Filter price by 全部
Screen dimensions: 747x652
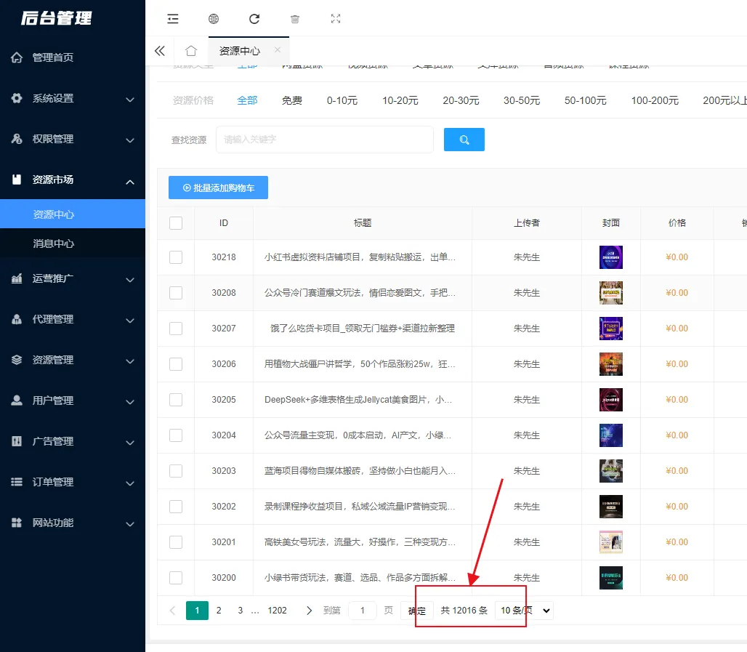tap(247, 100)
